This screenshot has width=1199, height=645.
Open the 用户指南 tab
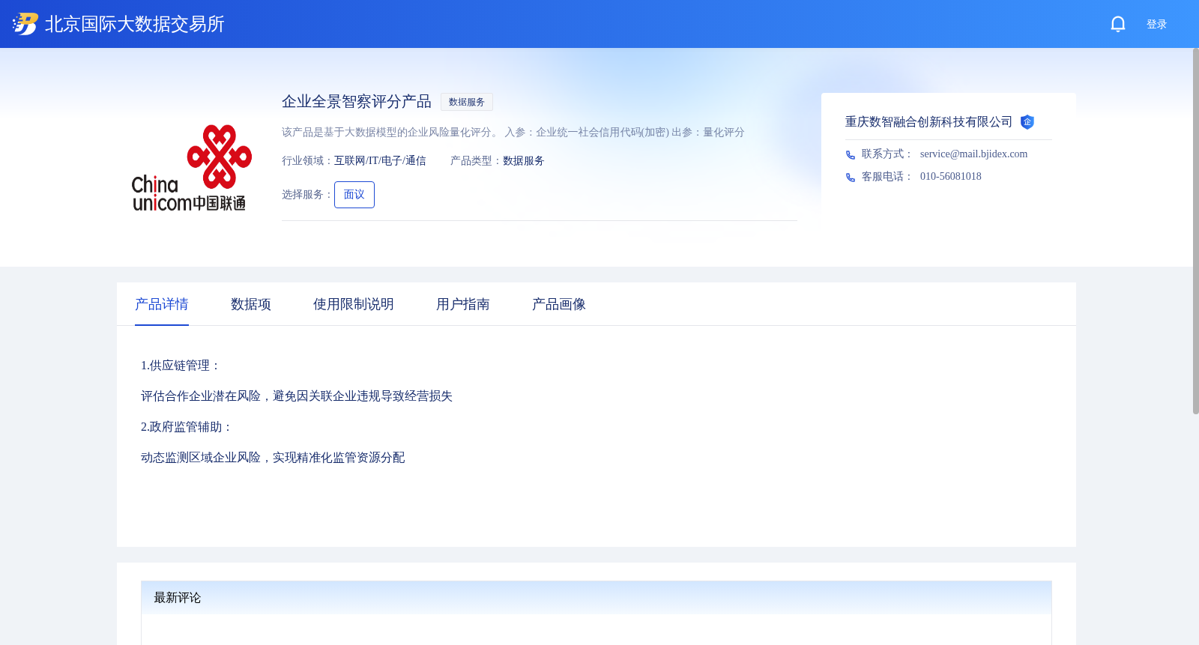[463, 304]
